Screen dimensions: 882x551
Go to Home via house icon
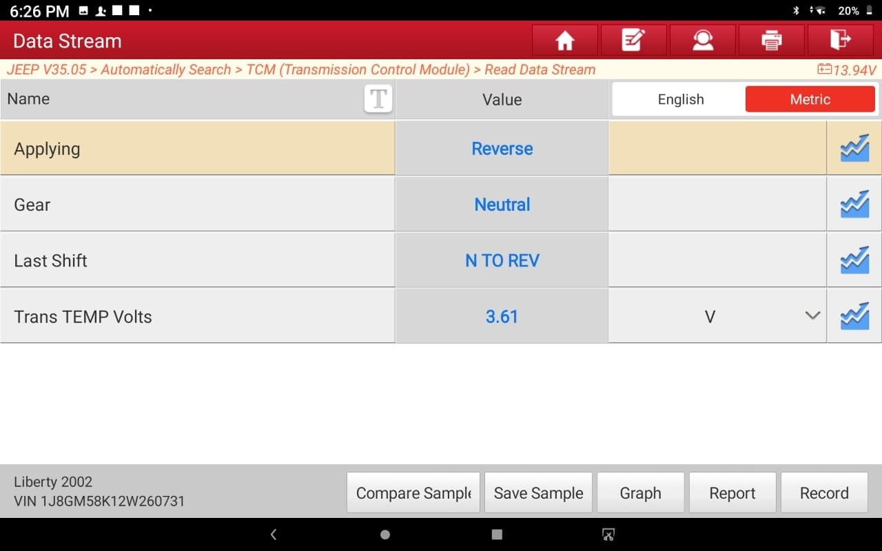click(564, 41)
